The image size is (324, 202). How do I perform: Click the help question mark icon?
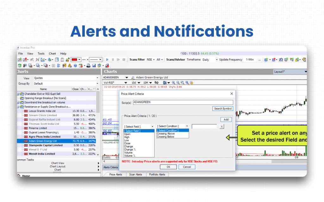coord(75,65)
